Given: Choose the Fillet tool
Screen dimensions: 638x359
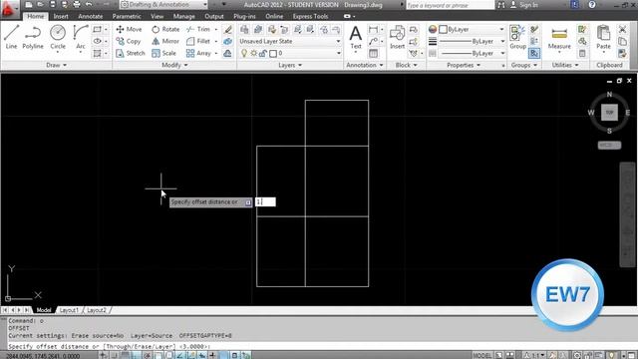Looking at the screenshot, I should (198, 41).
